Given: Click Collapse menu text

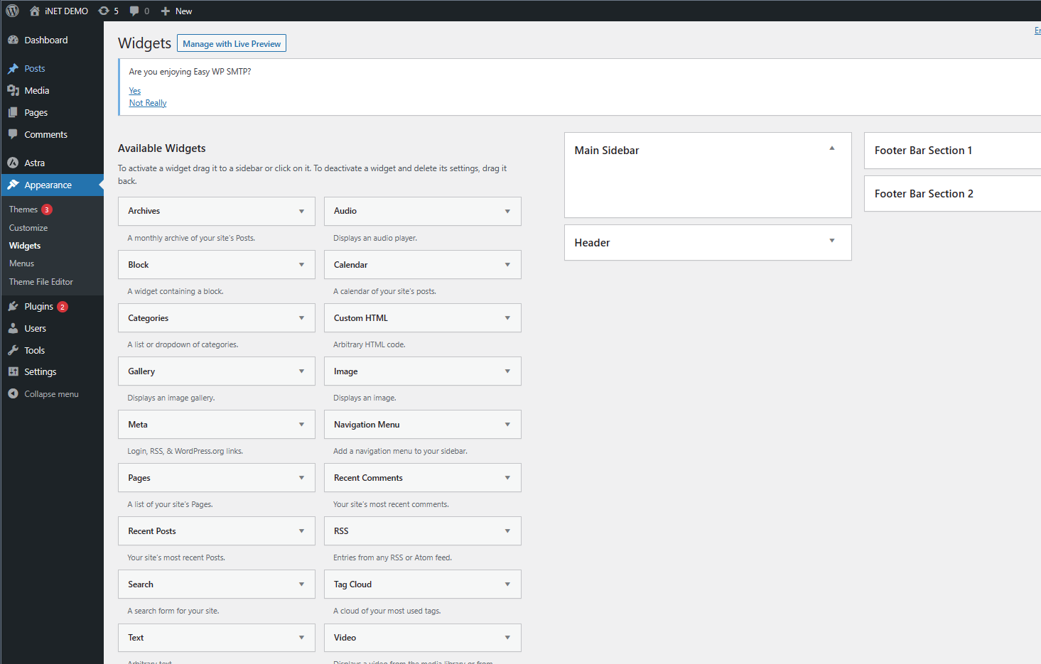Looking at the screenshot, I should pyautogui.click(x=51, y=394).
